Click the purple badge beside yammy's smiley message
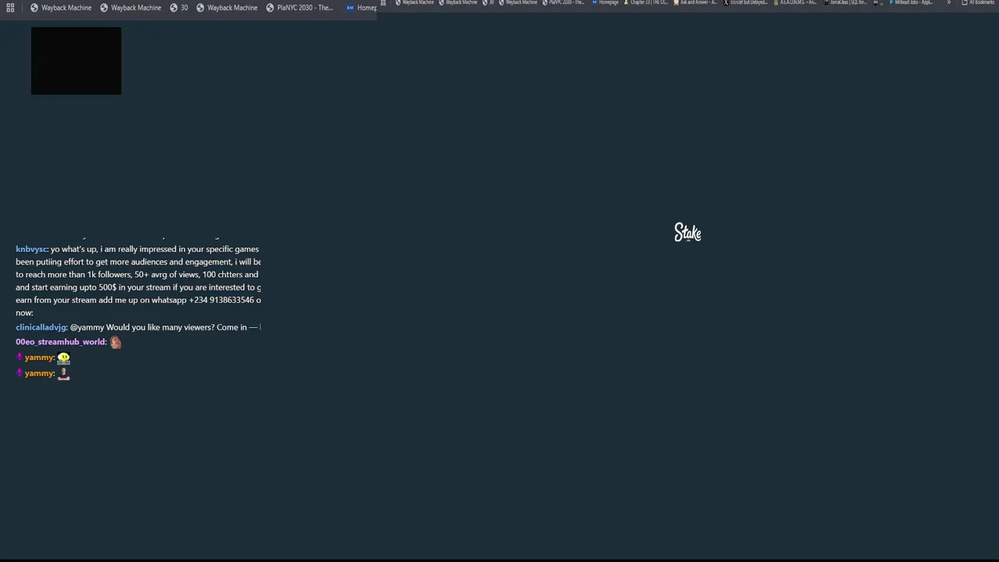The width and height of the screenshot is (999, 562). click(x=20, y=357)
